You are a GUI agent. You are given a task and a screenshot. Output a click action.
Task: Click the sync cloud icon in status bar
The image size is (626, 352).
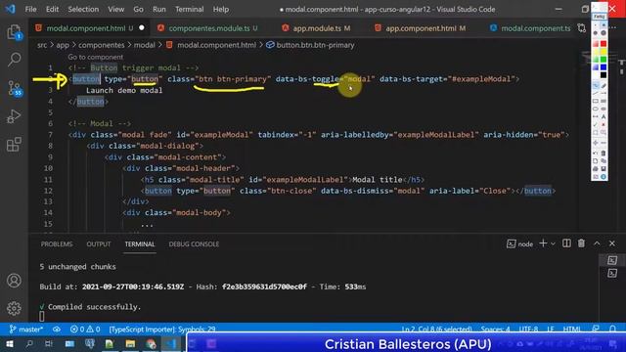[x=57, y=330]
